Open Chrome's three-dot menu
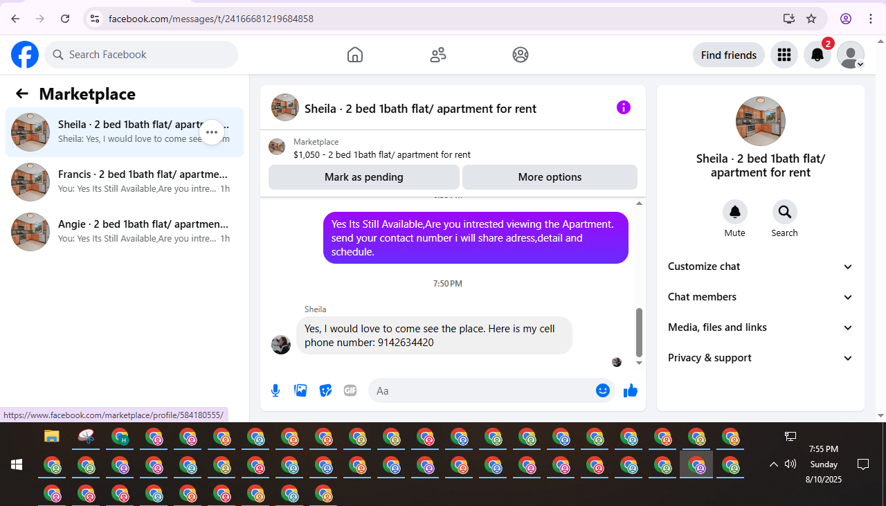The height and width of the screenshot is (506, 886). click(871, 19)
